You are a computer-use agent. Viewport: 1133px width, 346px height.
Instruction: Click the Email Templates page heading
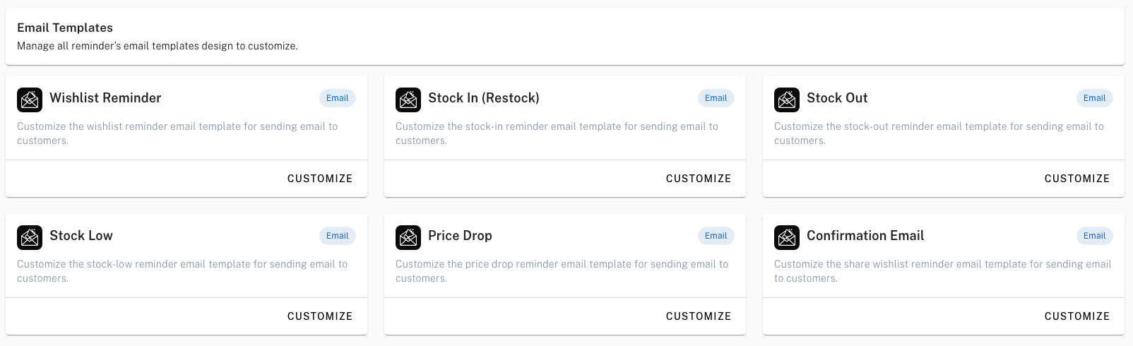[65, 28]
